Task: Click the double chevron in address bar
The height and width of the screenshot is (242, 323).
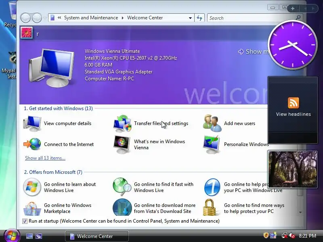Action: click(x=59, y=18)
